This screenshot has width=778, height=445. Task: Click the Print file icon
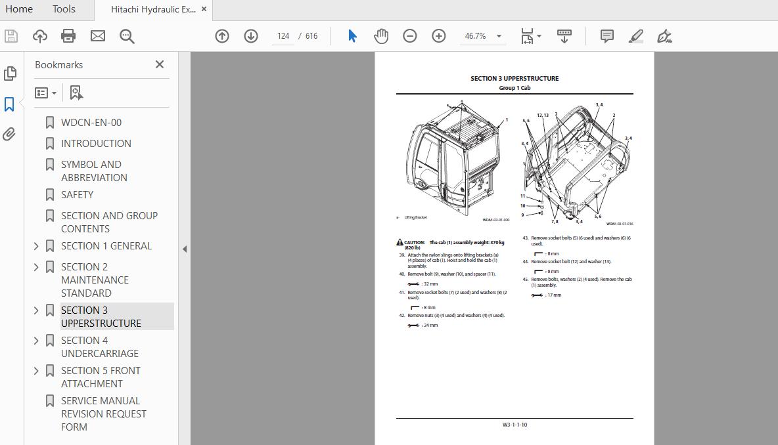[68, 36]
